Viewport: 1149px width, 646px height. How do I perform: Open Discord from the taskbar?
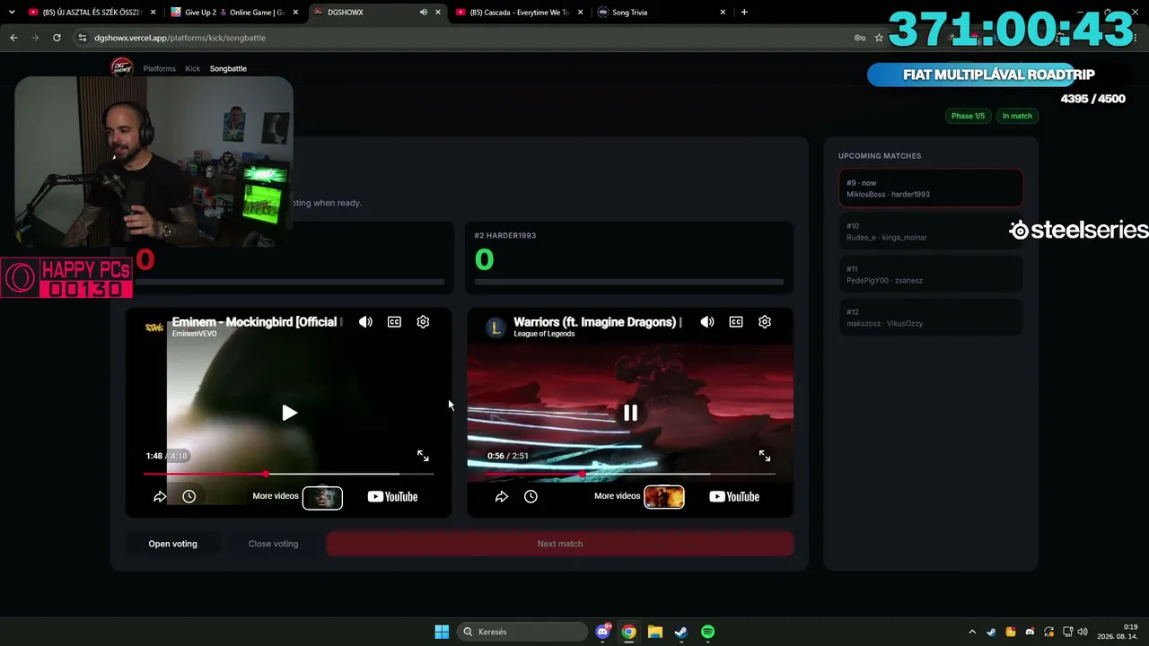603,632
